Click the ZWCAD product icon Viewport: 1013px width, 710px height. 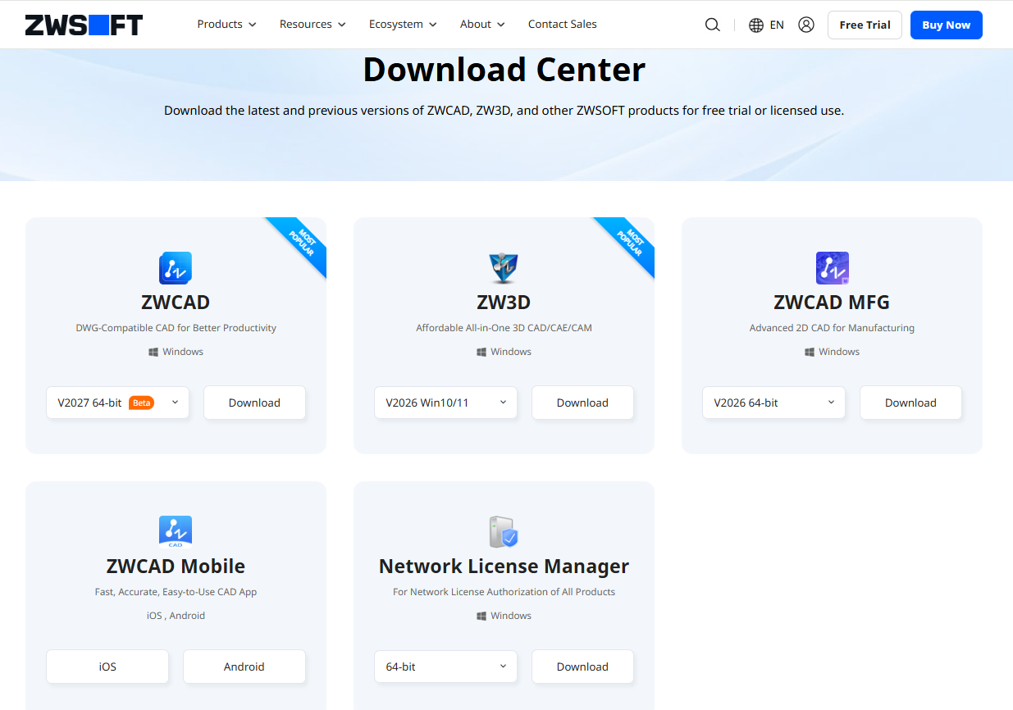176,268
